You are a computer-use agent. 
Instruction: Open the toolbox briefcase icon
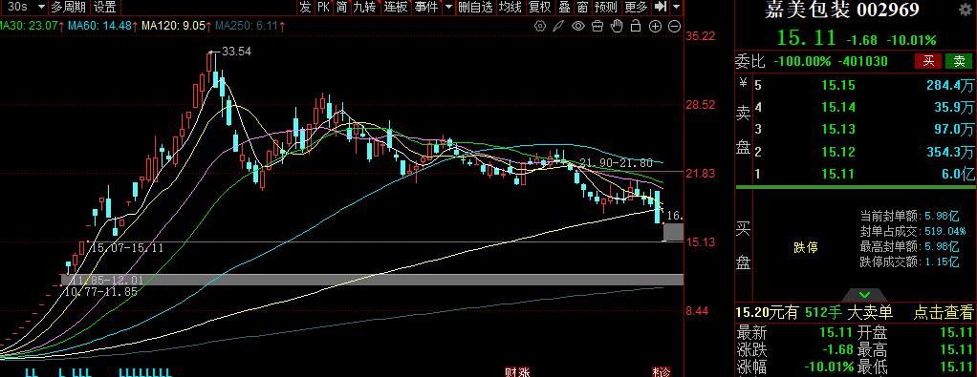tap(597, 26)
